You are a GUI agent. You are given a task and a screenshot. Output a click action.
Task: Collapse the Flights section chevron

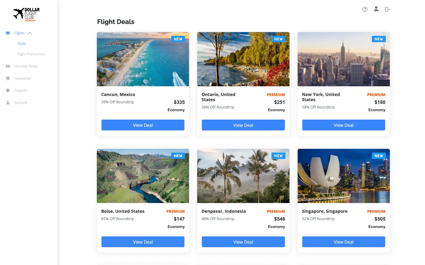(x=30, y=33)
